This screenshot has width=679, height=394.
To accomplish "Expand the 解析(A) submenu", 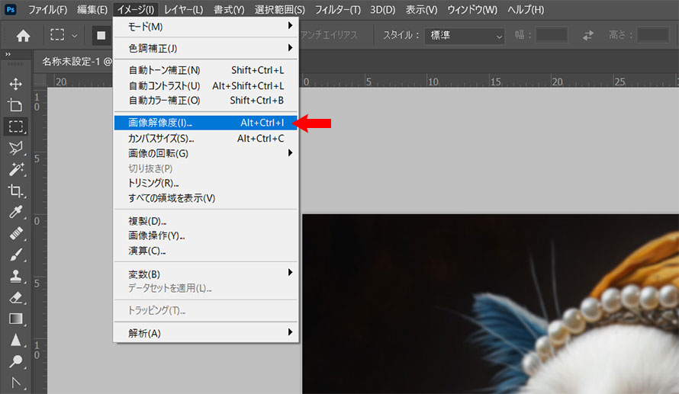I will [206, 333].
